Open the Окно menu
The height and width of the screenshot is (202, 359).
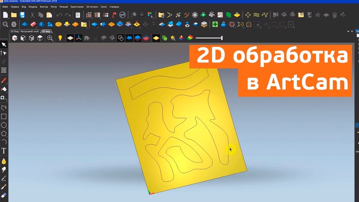point(104,7)
